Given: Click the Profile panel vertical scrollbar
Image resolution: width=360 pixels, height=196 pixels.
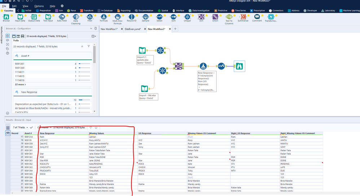Looking at the screenshot, I should (95, 55).
